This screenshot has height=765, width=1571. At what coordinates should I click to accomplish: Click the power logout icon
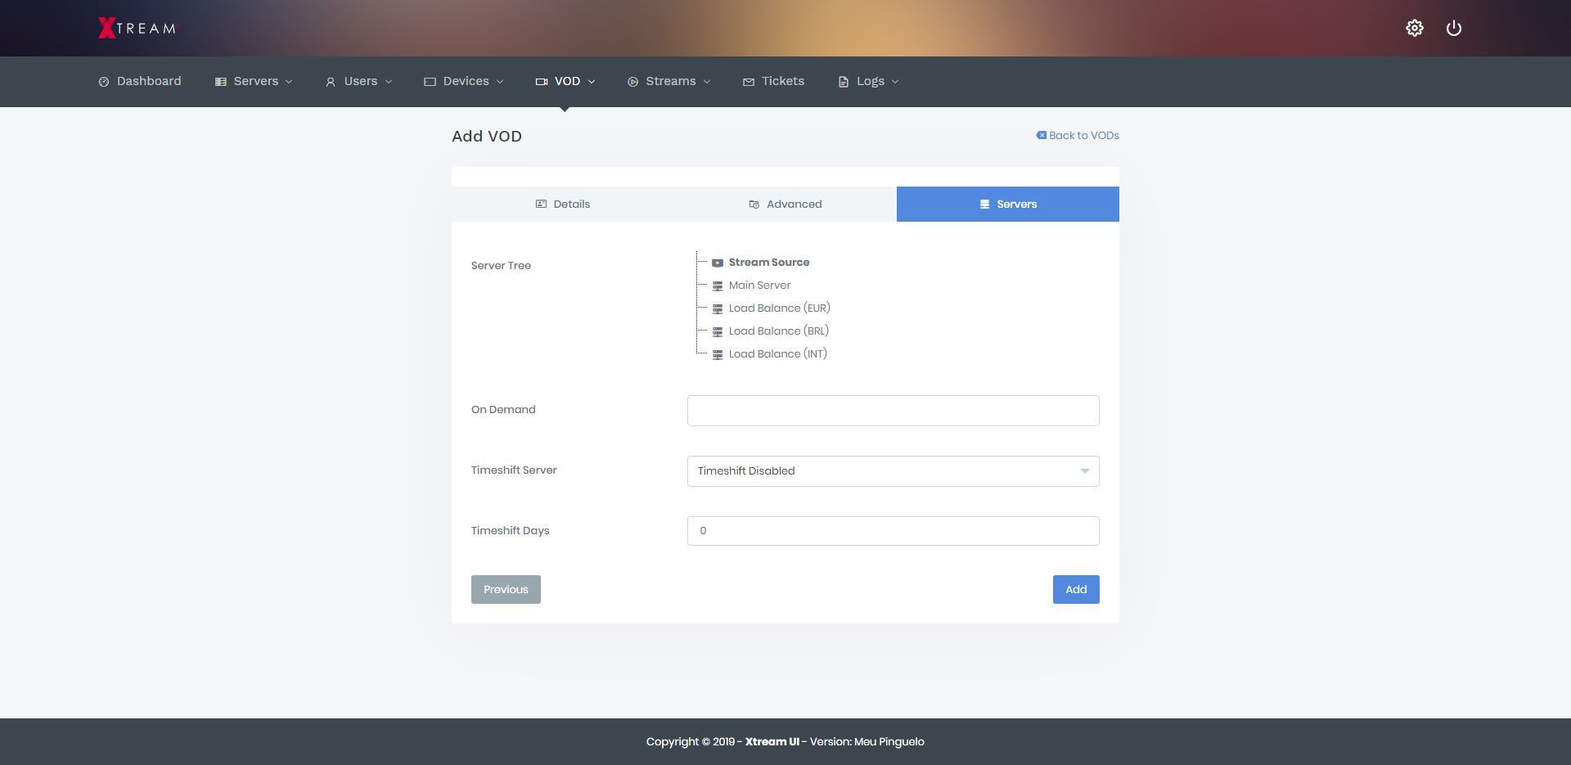[1454, 29]
